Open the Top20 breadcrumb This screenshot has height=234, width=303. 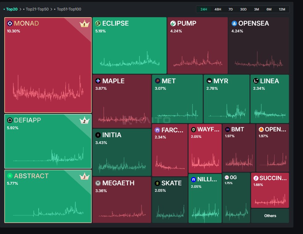coord(12,9)
